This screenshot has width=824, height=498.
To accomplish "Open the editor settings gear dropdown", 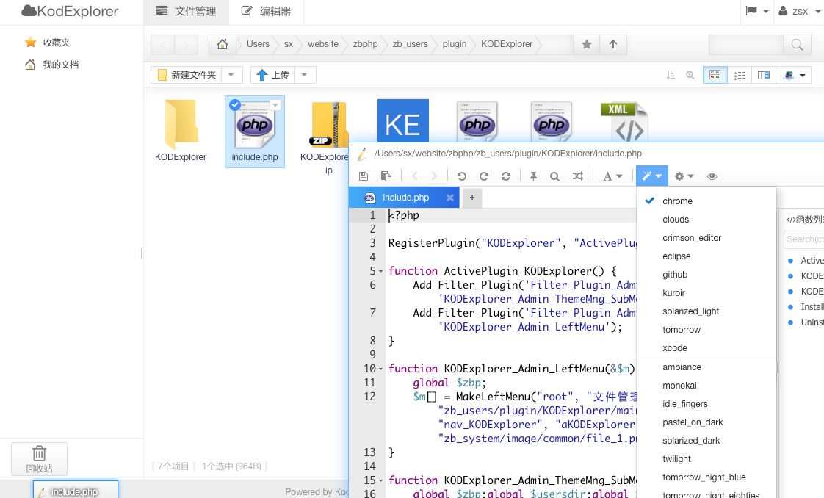I will [x=684, y=176].
